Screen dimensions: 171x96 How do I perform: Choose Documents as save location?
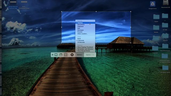pyautogui.click(x=85, y=25)
